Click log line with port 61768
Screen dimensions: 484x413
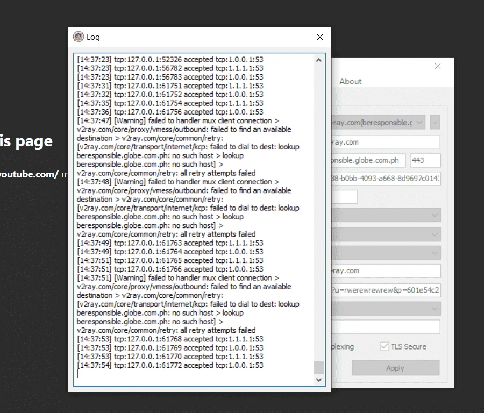pos(170,339)
